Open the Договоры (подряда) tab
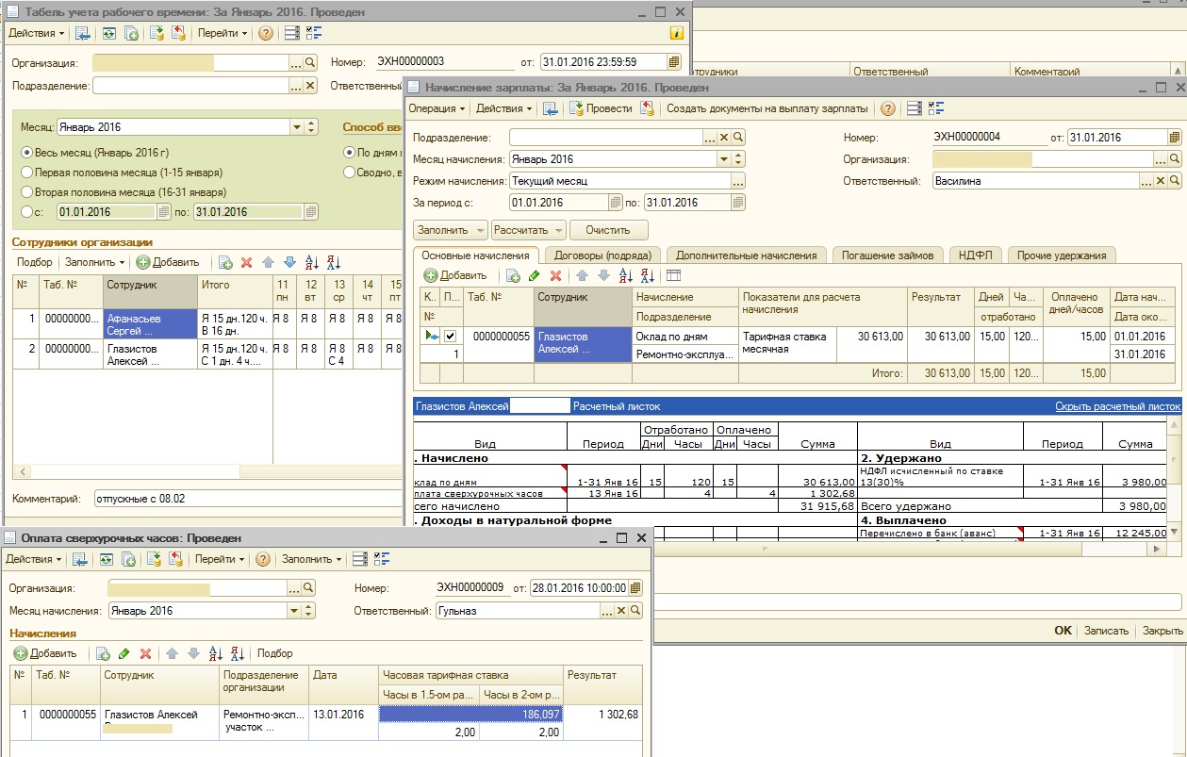Image resolution: width=1187 pixels, height=757 pixels. point(601,255)
